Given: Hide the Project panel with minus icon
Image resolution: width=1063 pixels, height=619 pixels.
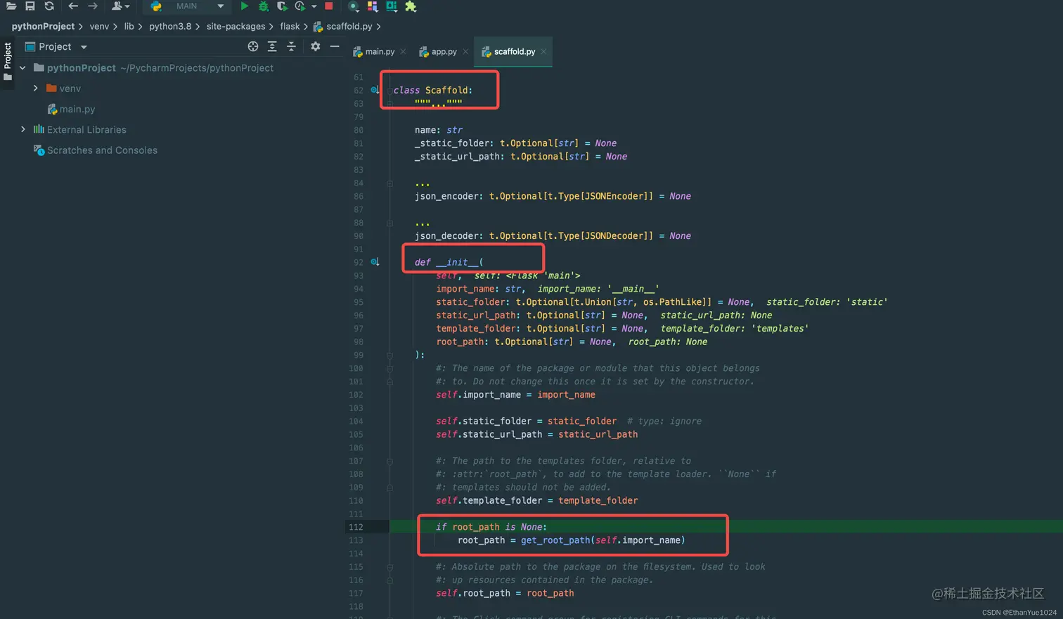Looking at the screenshot, I should (335, 46).
